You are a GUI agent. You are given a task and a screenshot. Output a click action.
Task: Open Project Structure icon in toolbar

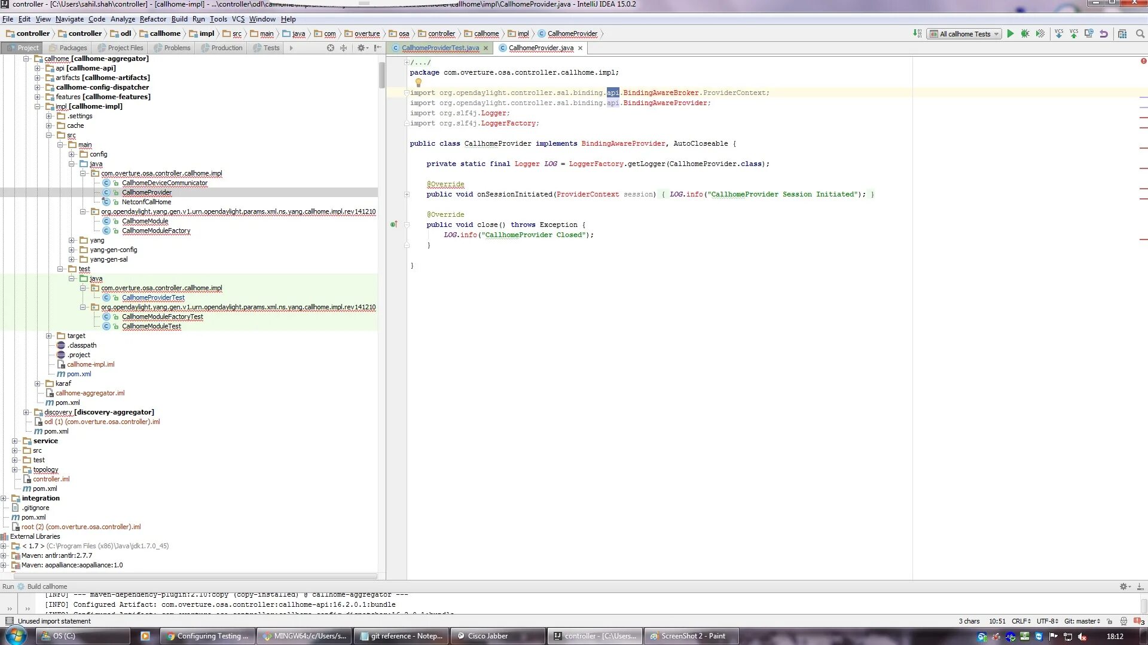coord(1122,34)
